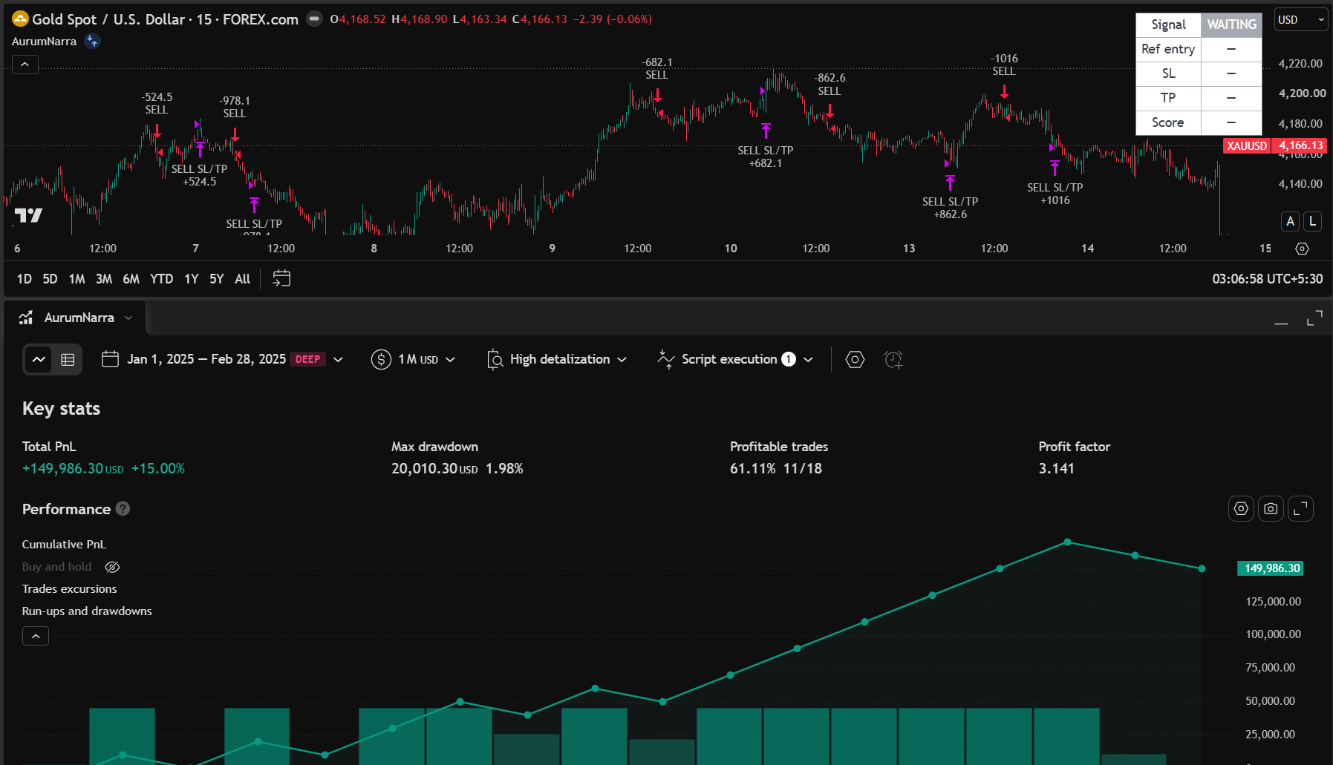Viewport: 1333px width, 765px height.
Task: Click the Gold Spot / U.S. Dollar symbol title
Action: point(108,19)
